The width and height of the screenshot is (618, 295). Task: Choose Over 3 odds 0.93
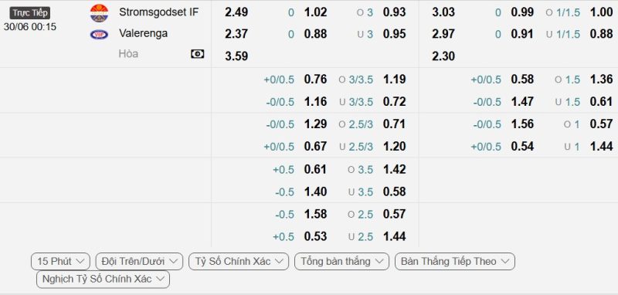394,12
